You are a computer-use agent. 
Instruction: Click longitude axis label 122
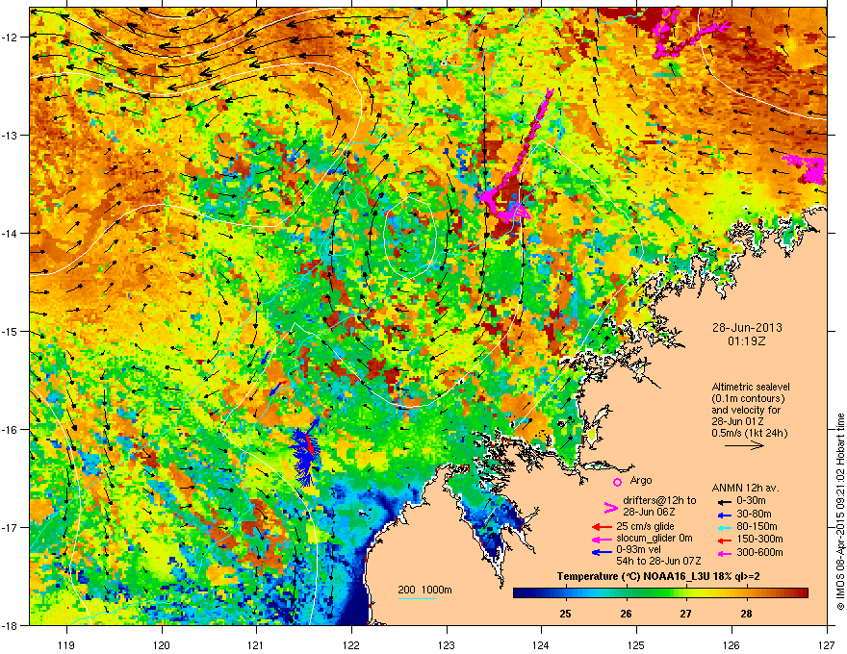click(x=351, y=644)
